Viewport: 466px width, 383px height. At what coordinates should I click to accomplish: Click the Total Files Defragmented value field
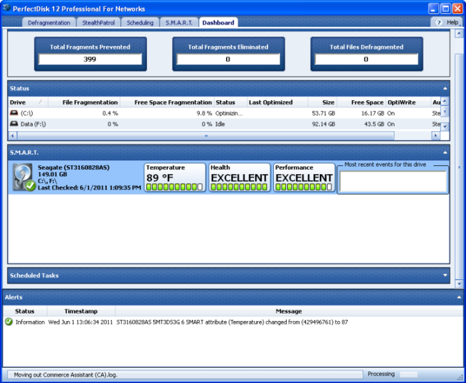point(366,59)
